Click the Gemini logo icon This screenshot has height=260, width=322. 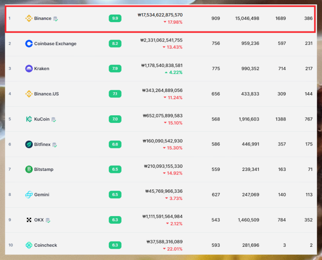29,195
